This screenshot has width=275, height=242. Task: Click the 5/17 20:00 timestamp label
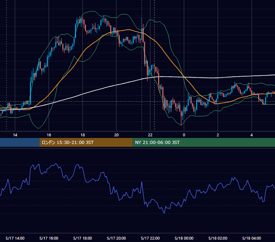click(116, 238)
